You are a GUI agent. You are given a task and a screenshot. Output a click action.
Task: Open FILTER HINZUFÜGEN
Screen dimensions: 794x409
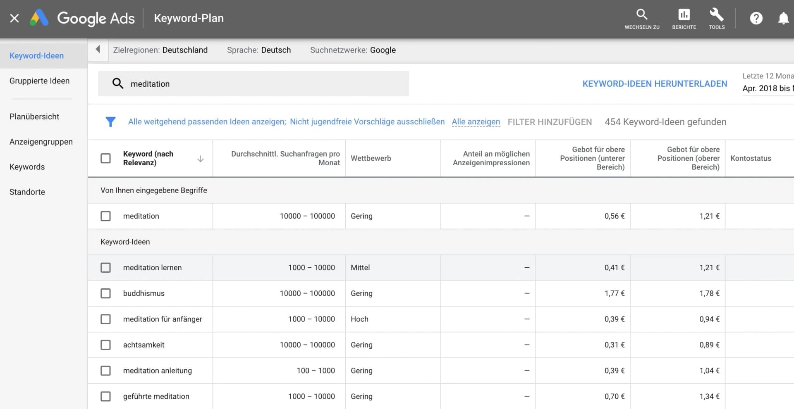pyautogui.click(x=550, y=122)
